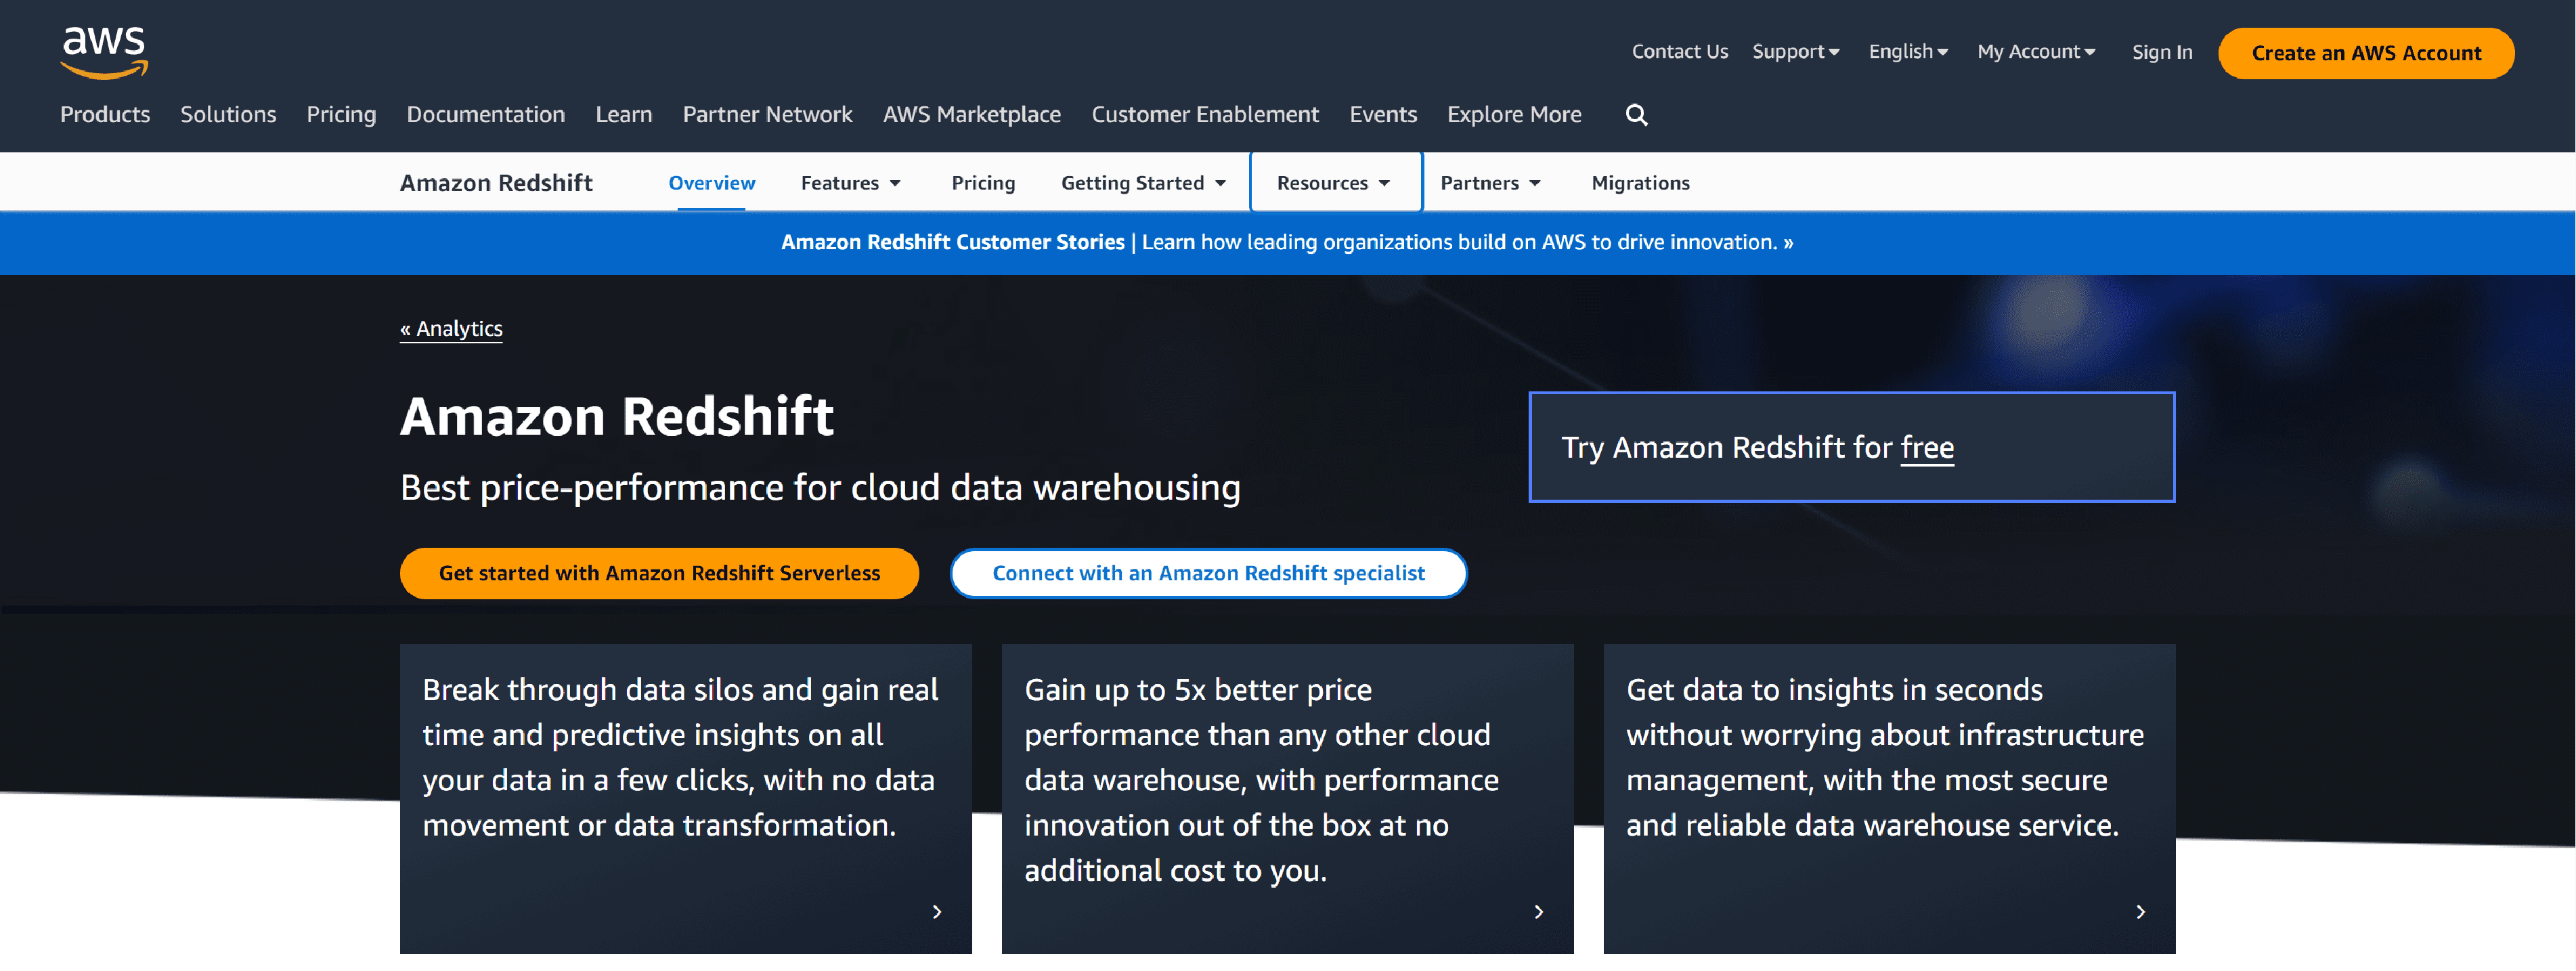Go back to Analytics breadcrumb
Screen dimensions: 2576x971
[x=451, y=329]
